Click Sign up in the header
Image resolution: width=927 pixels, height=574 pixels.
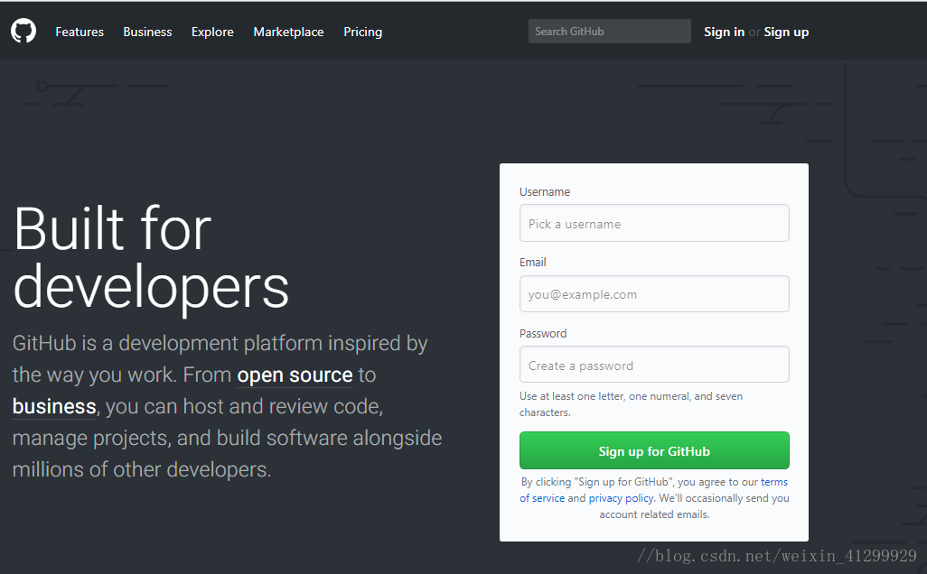click(x=786, y=32)
